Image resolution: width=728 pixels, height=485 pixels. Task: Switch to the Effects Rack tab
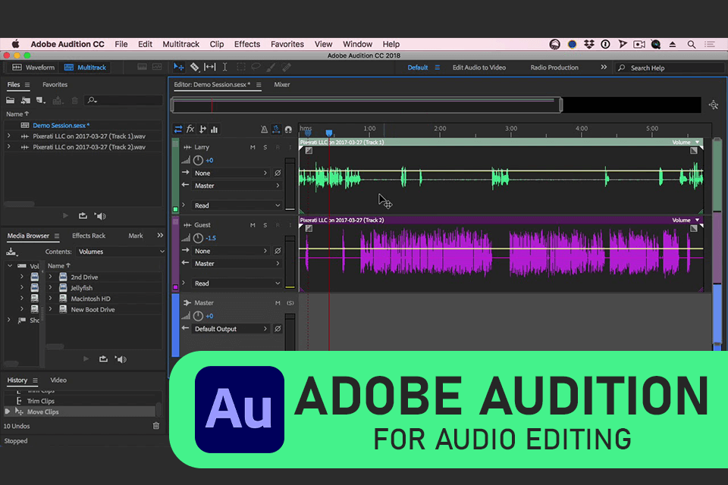coord(89,236)
